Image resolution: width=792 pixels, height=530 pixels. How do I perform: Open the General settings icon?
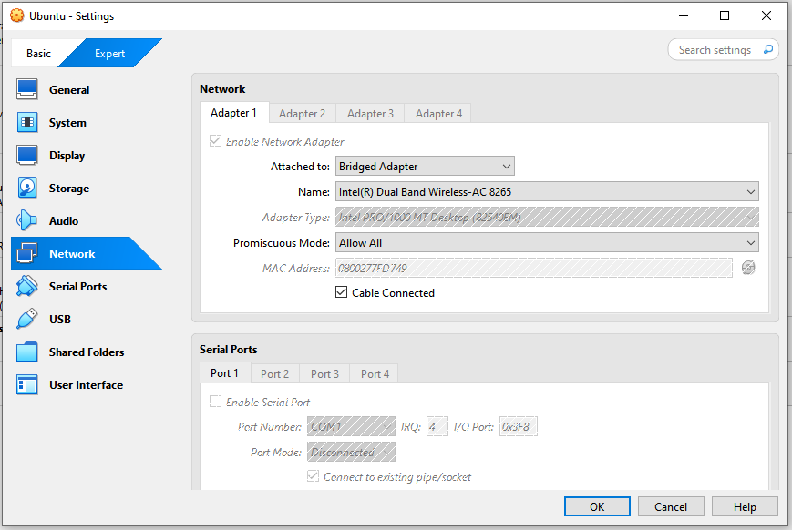27,89
